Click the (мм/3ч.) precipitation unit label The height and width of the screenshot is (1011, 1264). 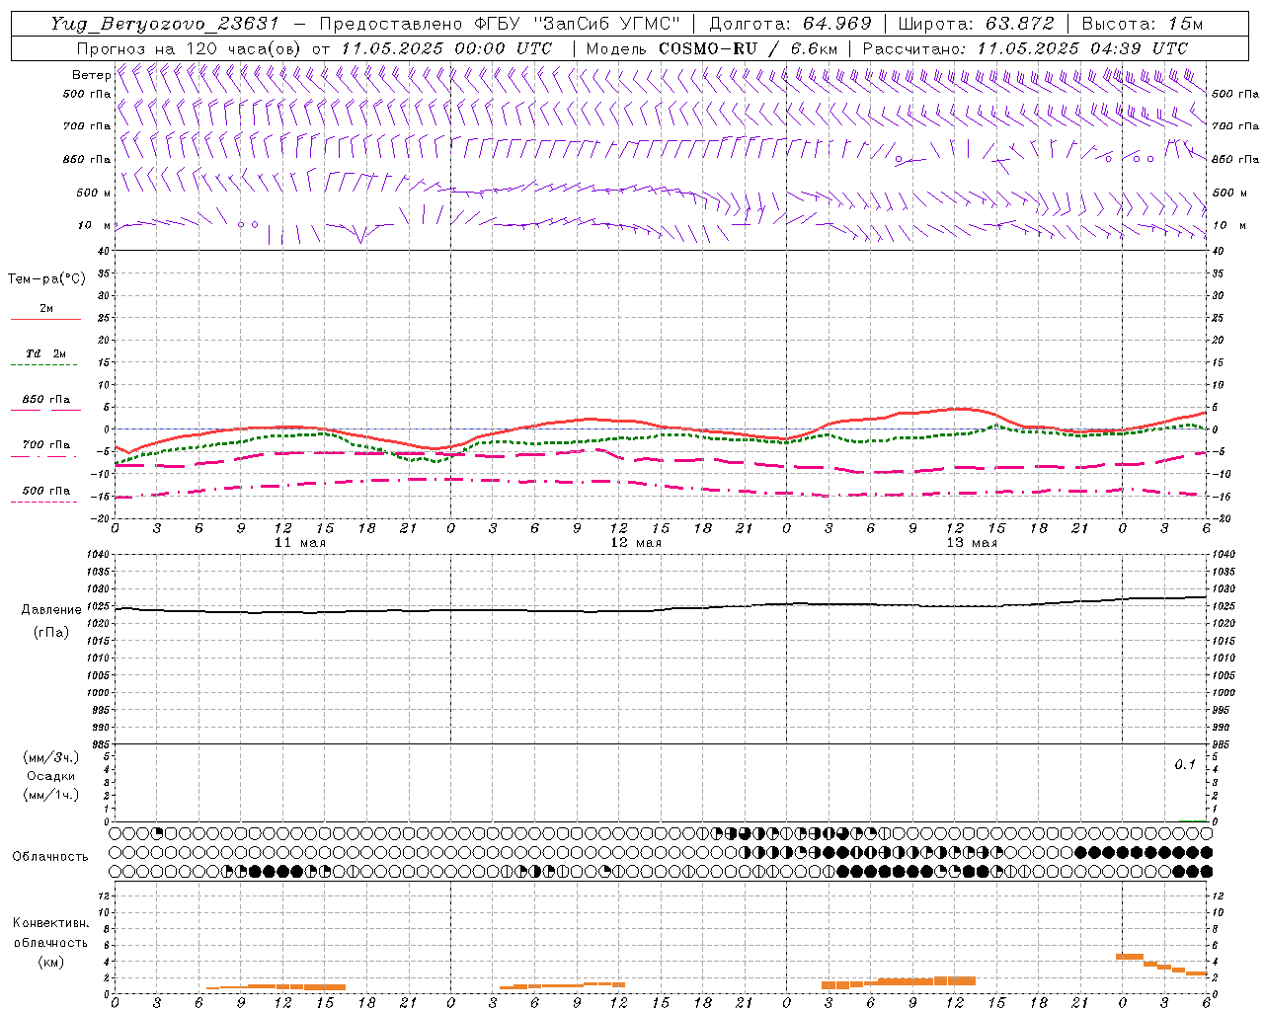pos(51,757)
